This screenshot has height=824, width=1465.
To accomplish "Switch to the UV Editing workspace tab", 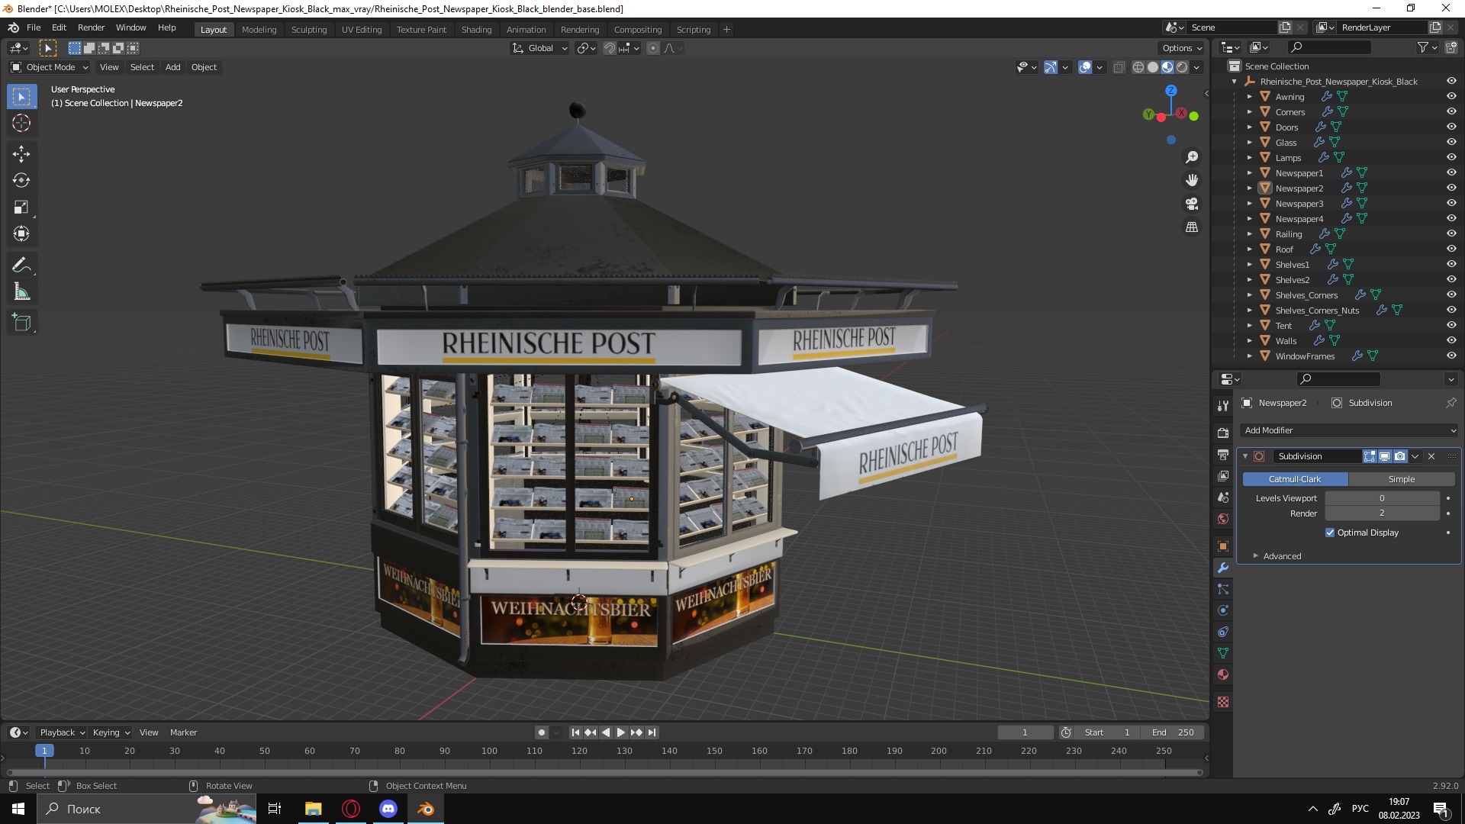I will pos(362,30).
